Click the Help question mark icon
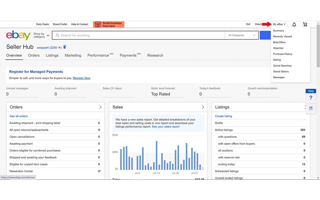This screenshot has height=200, width=320. [311, 98]
